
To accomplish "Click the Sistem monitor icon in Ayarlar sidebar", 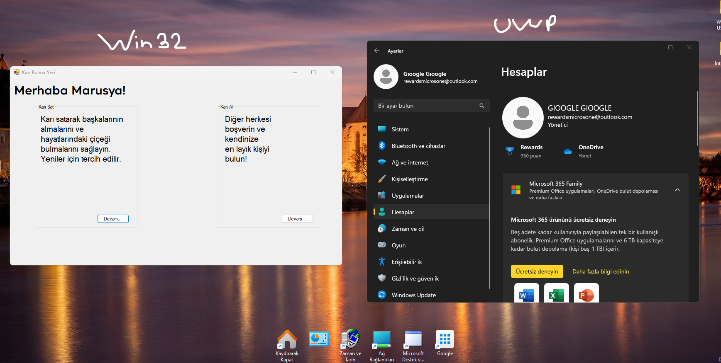I will coord(382,129).
